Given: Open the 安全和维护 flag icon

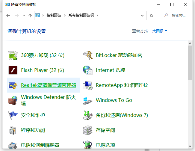Looking at the screenshot, I should pyautogui.click(x=13, y=115).
